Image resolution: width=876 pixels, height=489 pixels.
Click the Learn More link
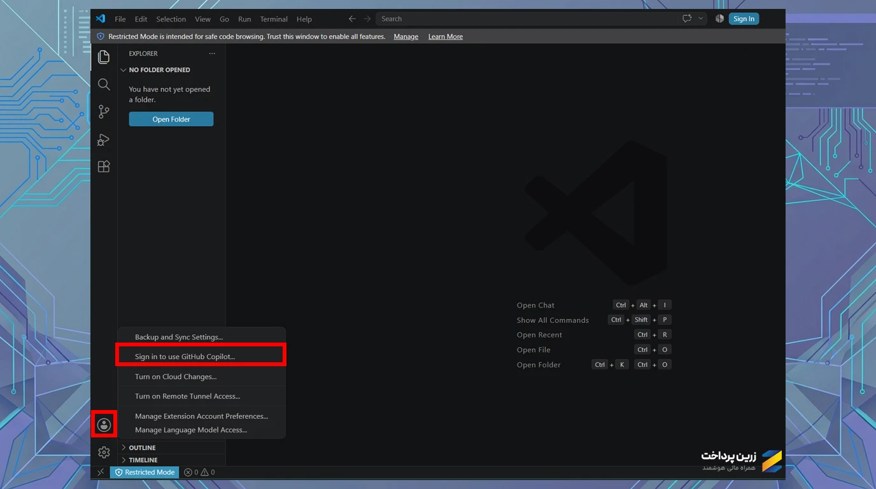[446, 37]
